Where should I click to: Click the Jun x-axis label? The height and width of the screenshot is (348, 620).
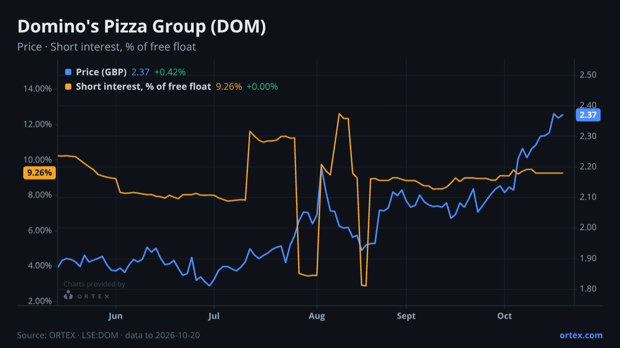point(116,316)
